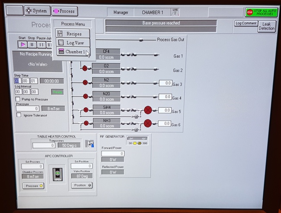The image size is (281, 213).
Task: Open the Process dropdown menu
Action: [64, 11]
